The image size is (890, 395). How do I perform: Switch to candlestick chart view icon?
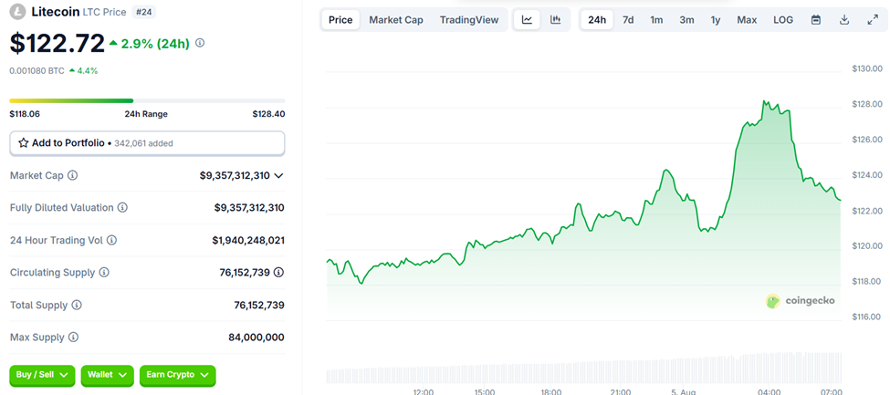[556, 20]
